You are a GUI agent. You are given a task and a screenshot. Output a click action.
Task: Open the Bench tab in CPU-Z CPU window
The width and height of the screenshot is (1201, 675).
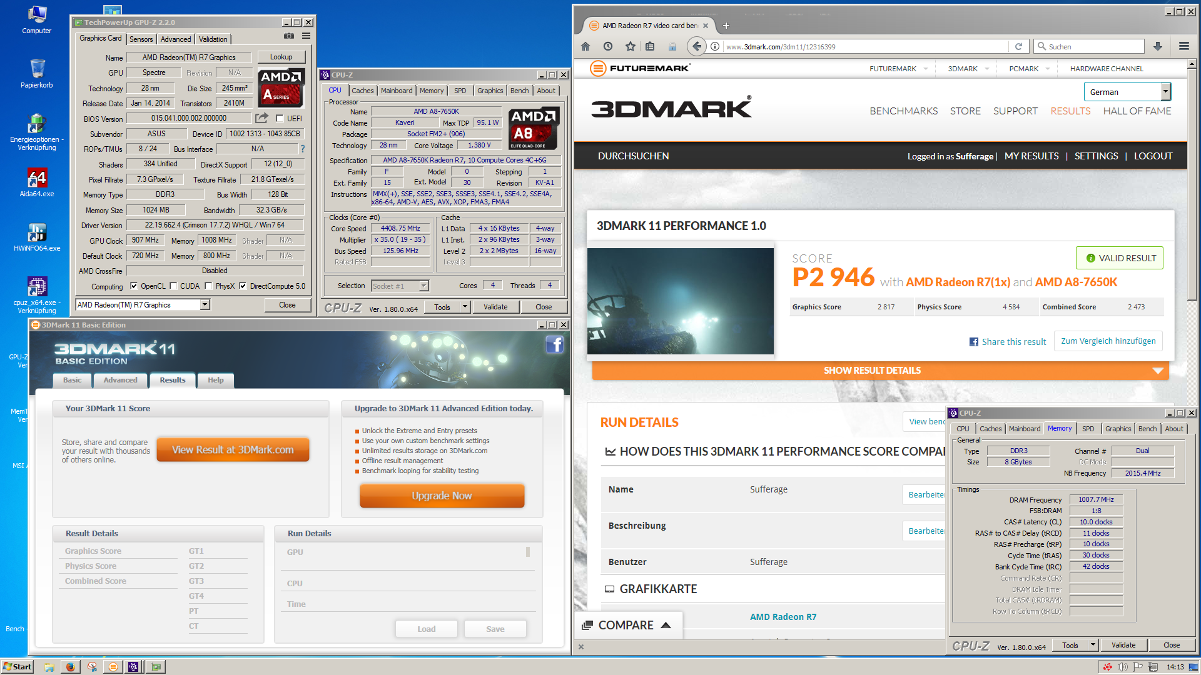click(519, 91)
